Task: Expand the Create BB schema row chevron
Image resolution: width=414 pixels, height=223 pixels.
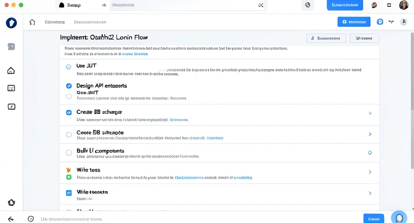Action: [370, 113]
